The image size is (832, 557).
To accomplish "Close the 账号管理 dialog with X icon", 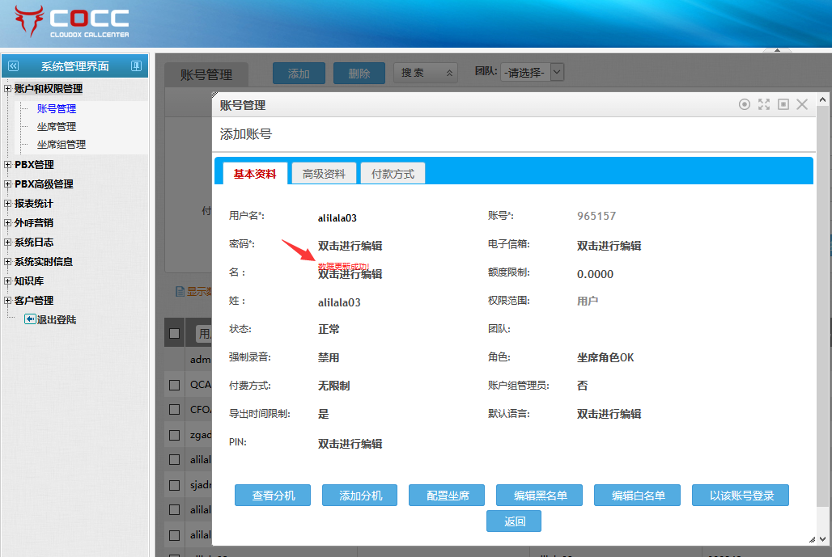I will [802, 104].
